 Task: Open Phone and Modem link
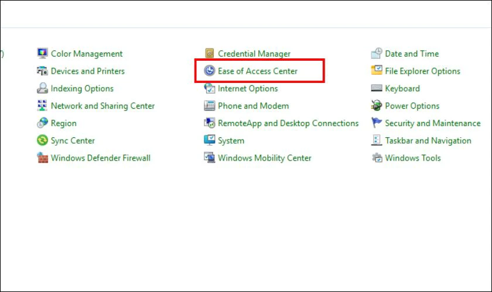point(253,106)
